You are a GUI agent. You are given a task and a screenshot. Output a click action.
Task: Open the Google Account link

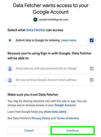click(65, 105)
